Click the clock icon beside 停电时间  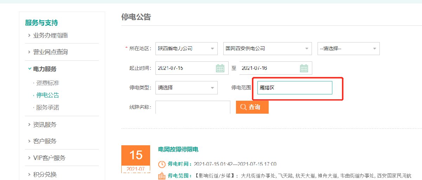[x=162, y=164]
